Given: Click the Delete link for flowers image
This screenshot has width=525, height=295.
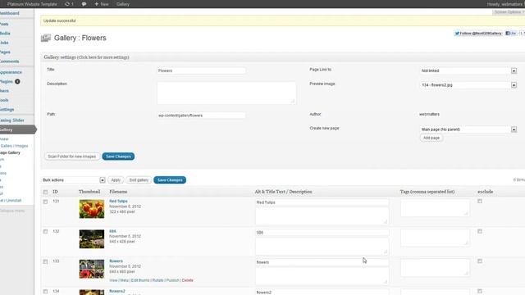Looking at the screenshot, I should [x=188, y=280].
